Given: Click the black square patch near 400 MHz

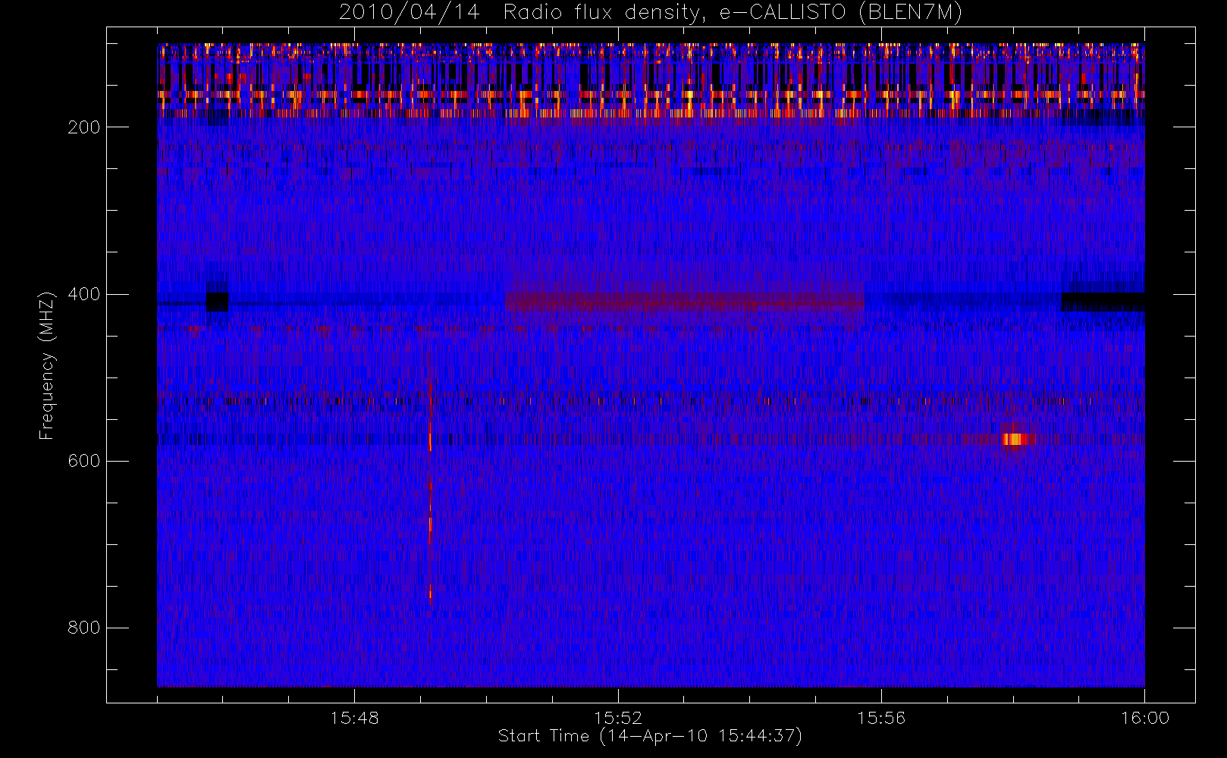Looking at the screenshot, I should 217,302.
